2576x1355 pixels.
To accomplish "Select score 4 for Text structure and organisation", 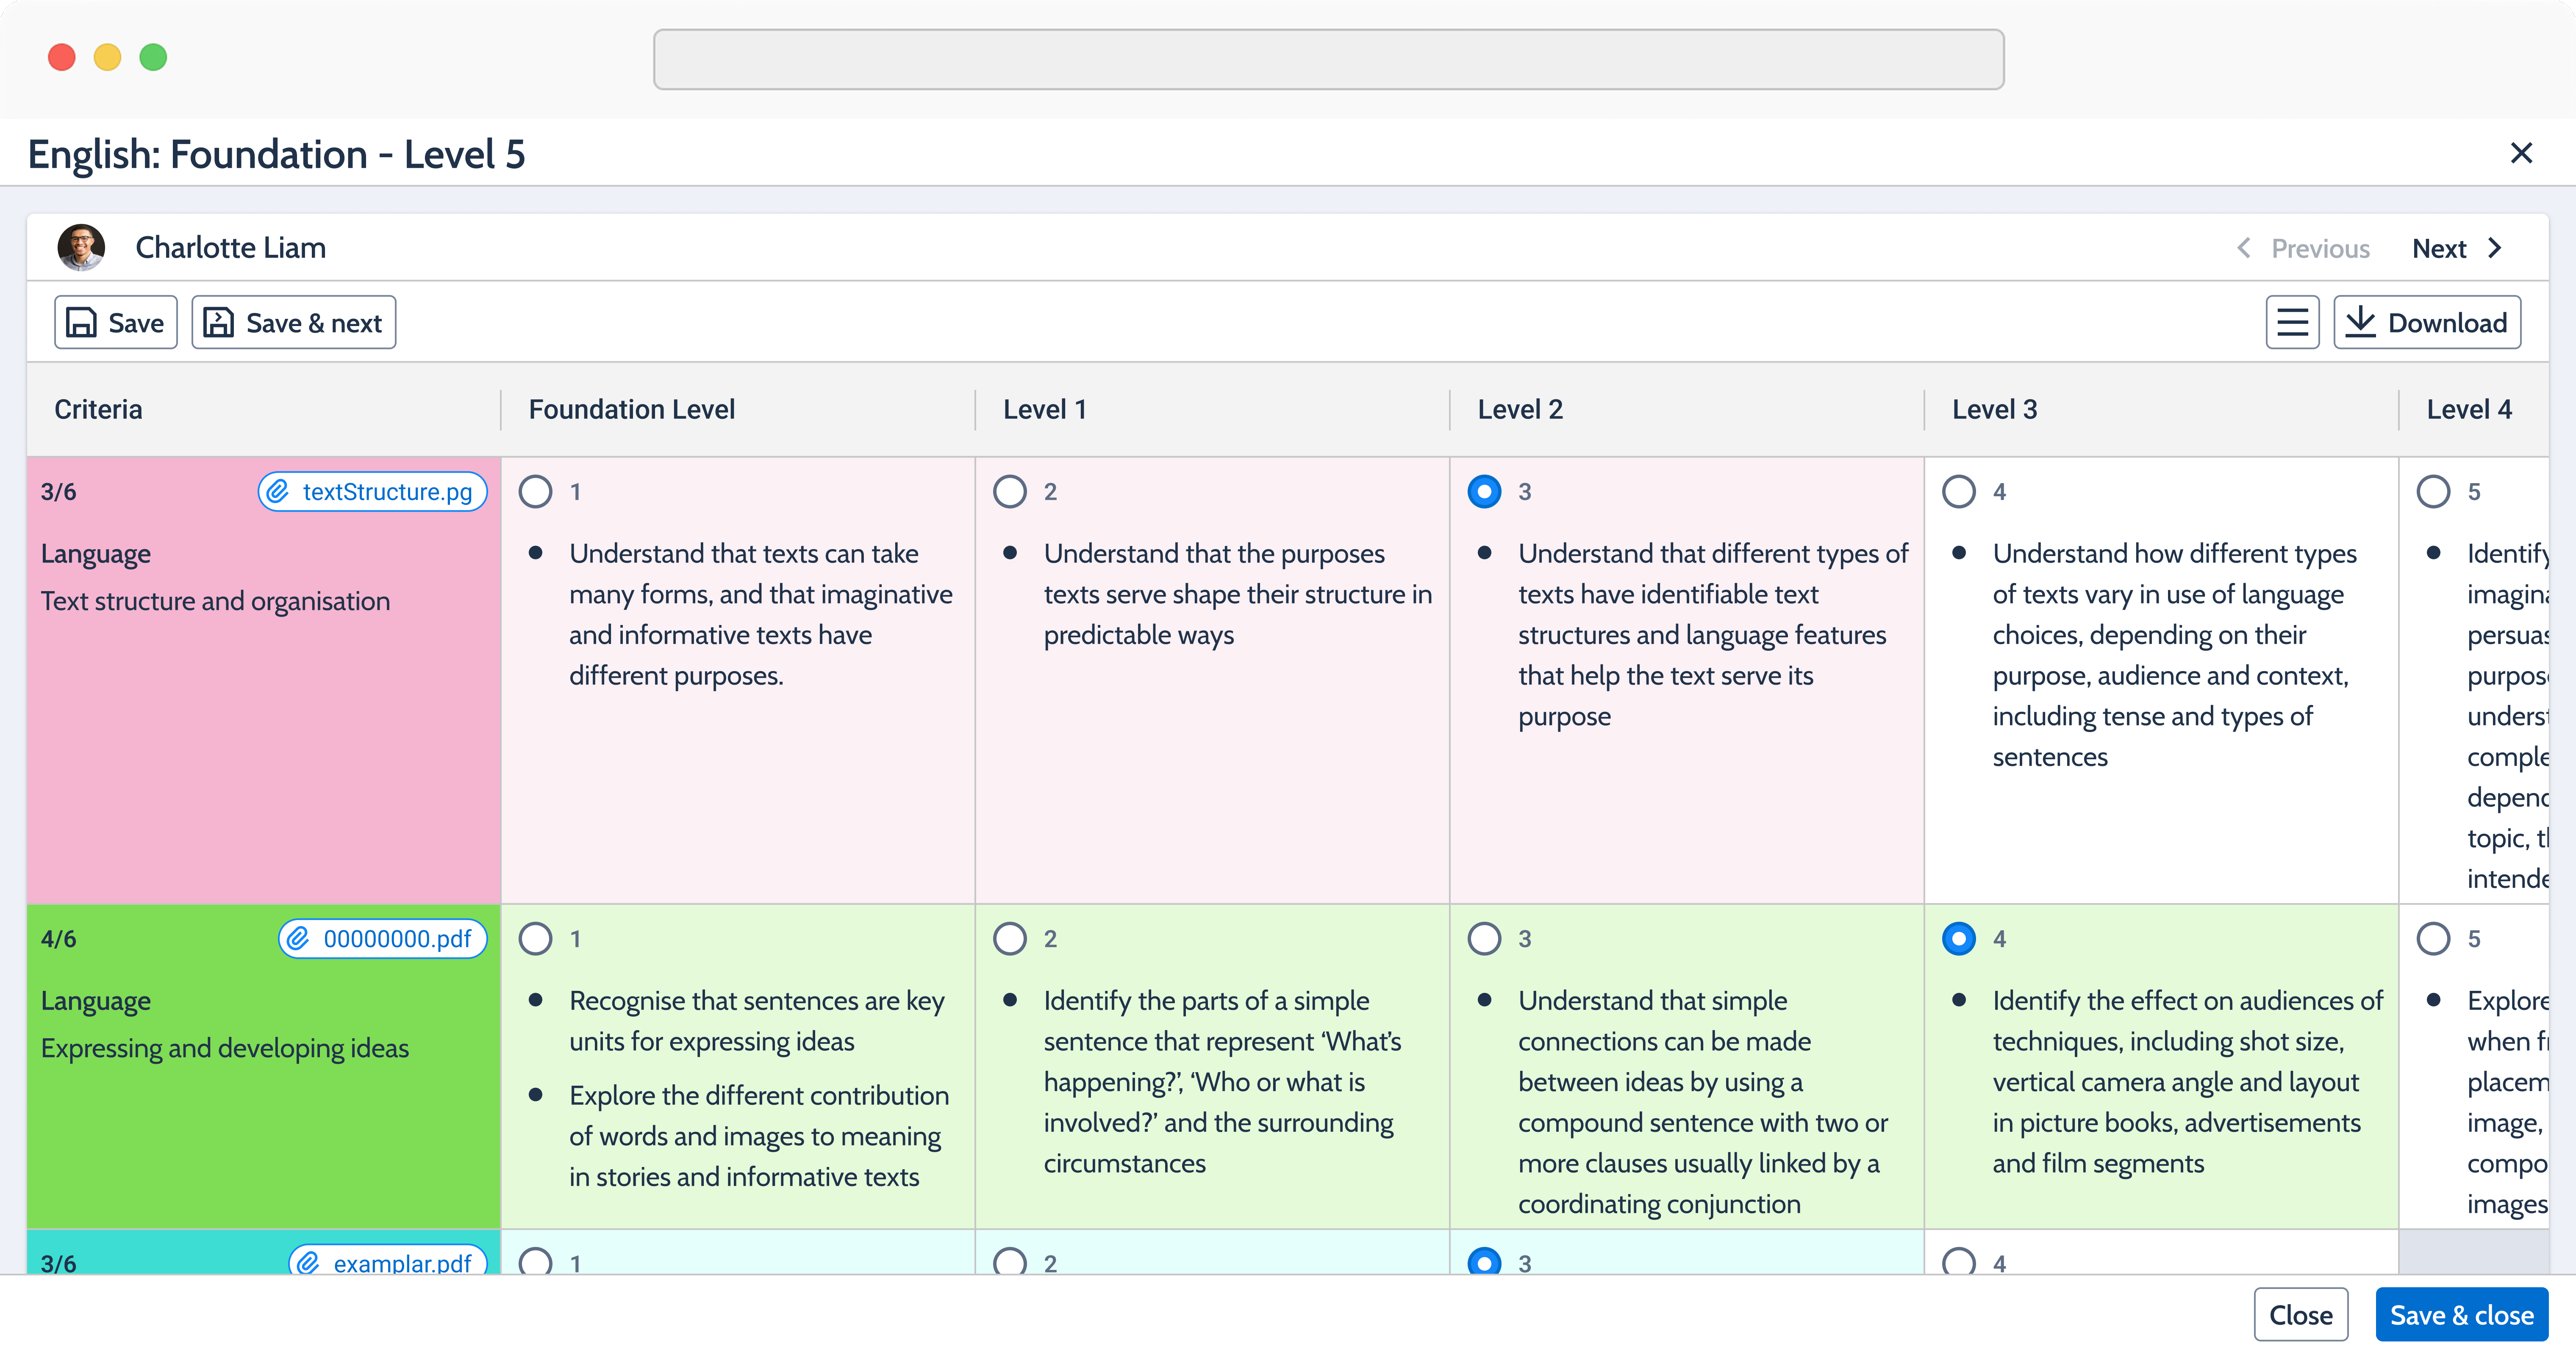I will click(x=1959, y=492).
